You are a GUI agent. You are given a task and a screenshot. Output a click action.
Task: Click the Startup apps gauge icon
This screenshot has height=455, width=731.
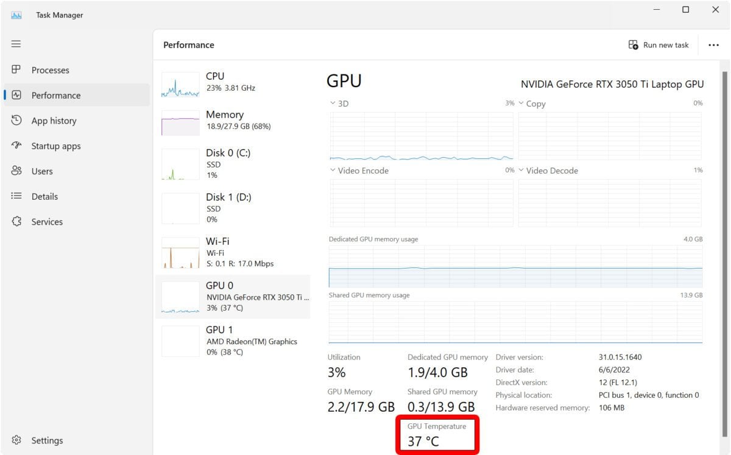[16, 146]
